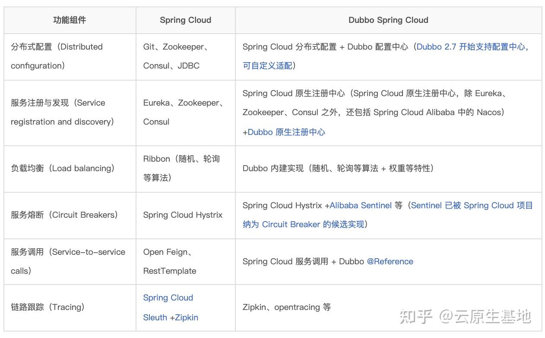Click the Spring Cloud Sleuth link
The width and height of the screenshot is (545, 338).
click(168, 307)
